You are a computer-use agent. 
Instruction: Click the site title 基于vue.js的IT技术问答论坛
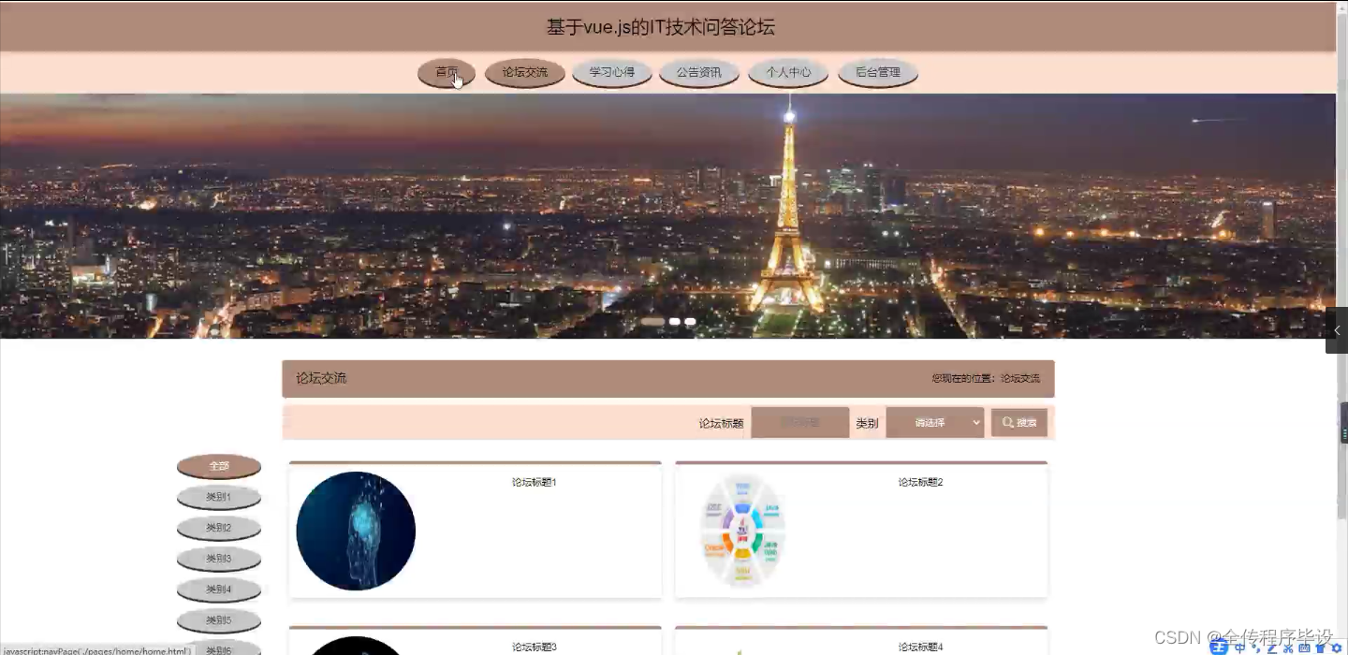click(x=661, y=27)
